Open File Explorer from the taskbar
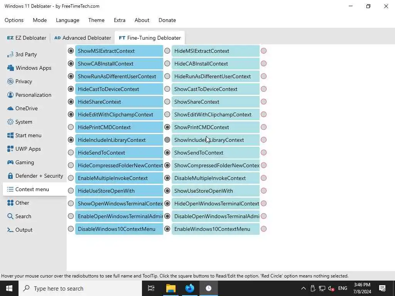 click(170, 288)
